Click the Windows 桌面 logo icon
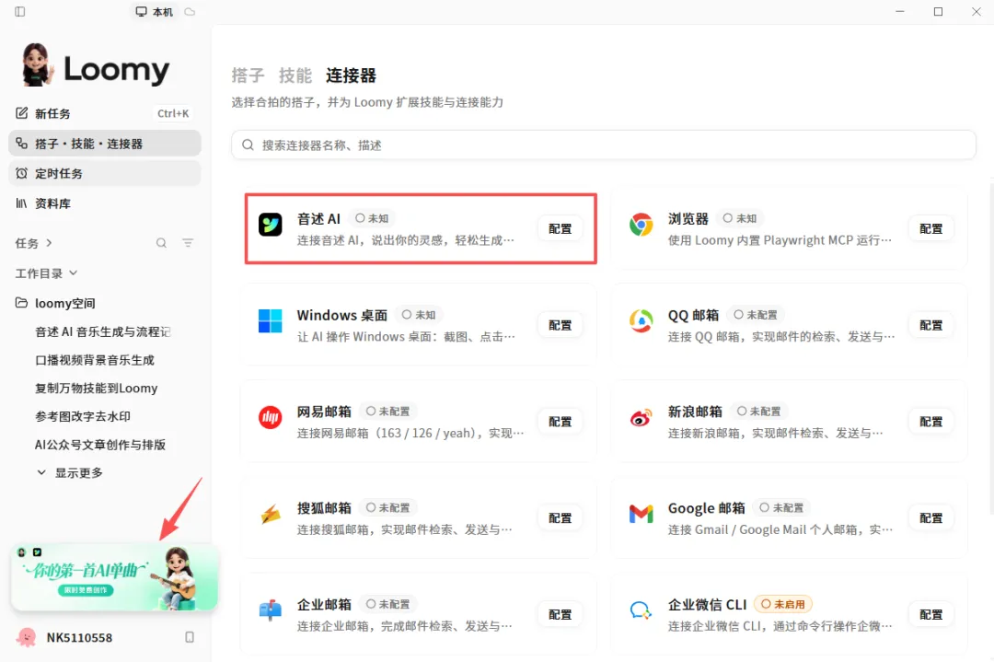The width and height of the screenshot is (994, 662). coord(270,320)
